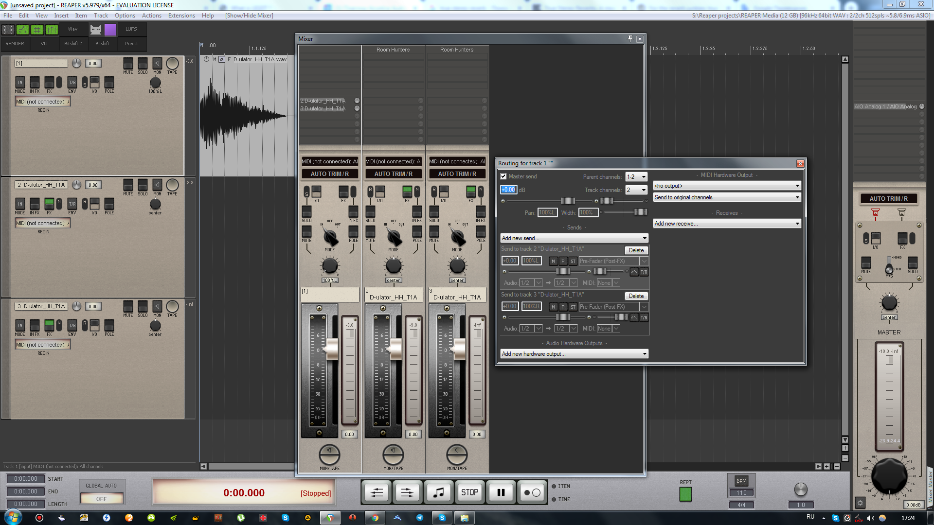The height and width of the screenshot is (525, 934).
Task: Click the purple square toolbar button
Action: pos(110,30)
